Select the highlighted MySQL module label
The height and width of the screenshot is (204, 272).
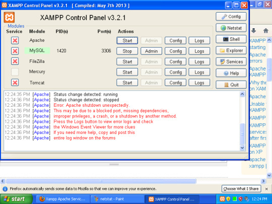[x=37, y=50]
